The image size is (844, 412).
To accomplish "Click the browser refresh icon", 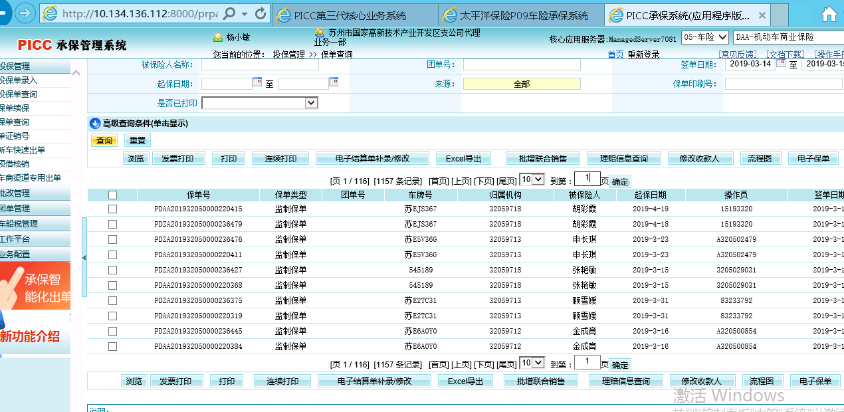I will [261, 13].
